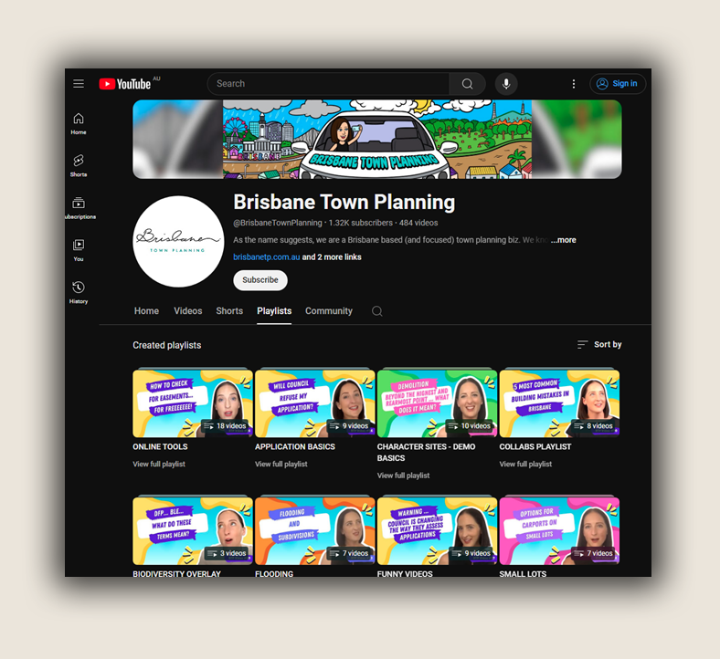This screenshot has height=659, width=720.
Task: Select the Playlists tab
Action: click(274, 311)
